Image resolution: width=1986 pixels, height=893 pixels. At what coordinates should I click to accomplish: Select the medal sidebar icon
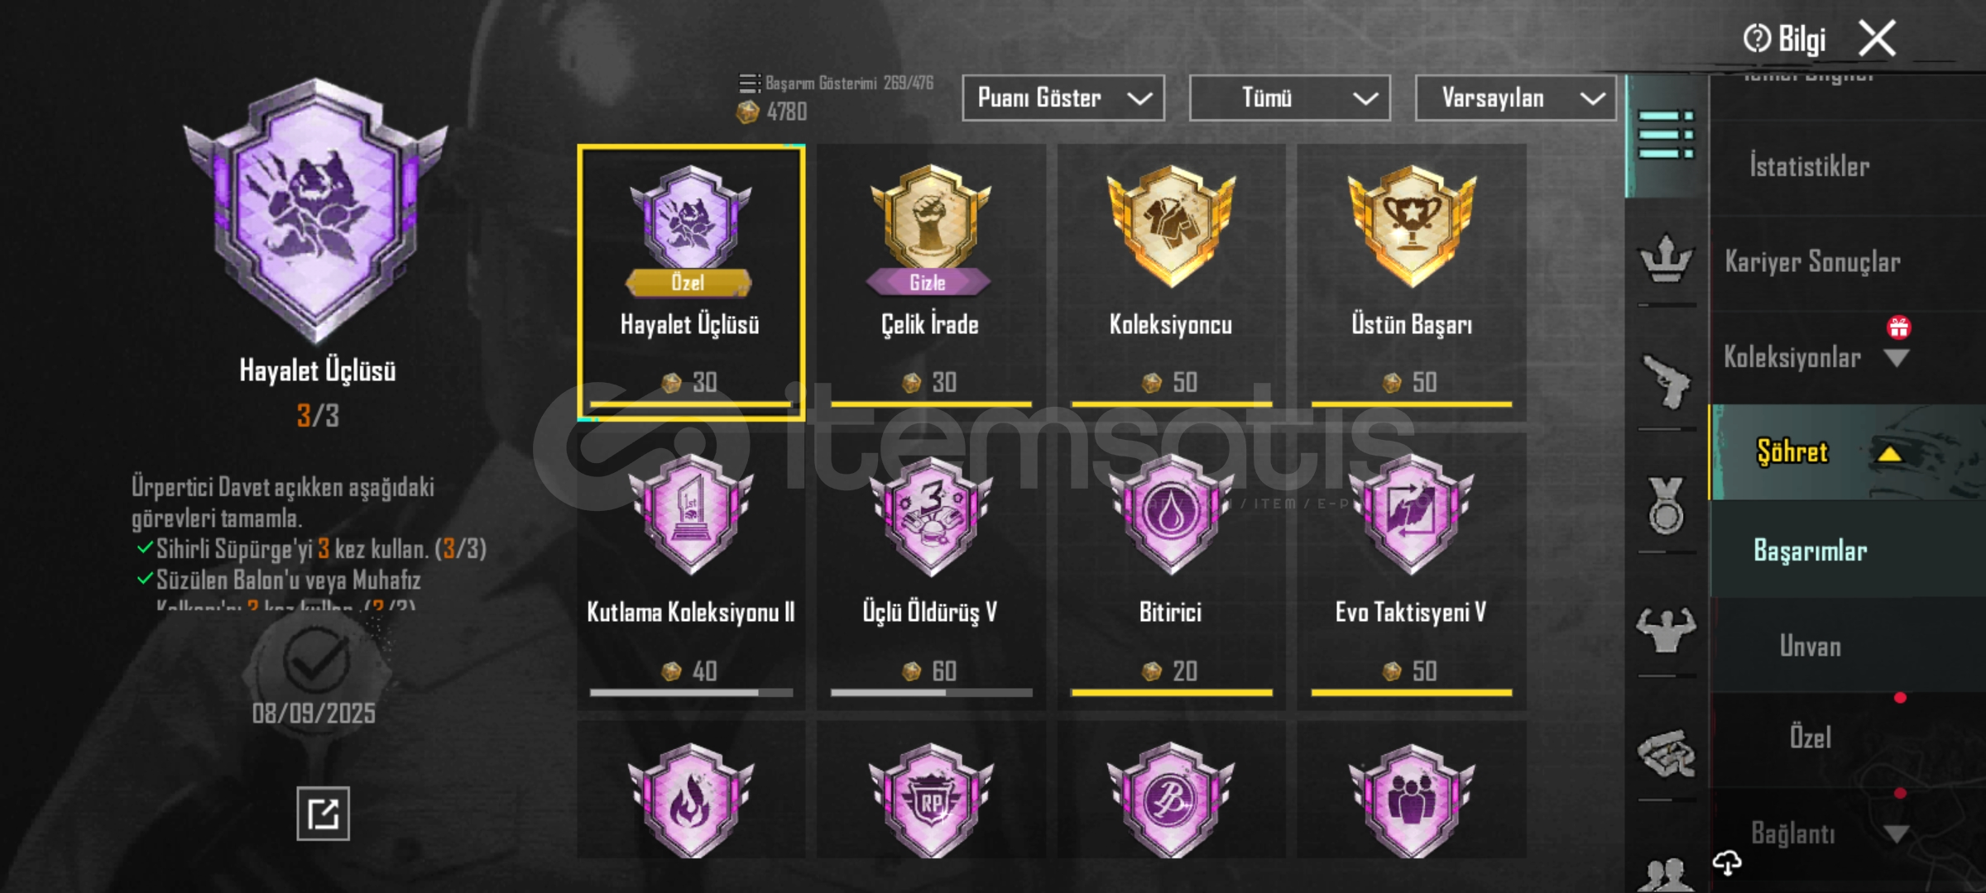[x=1666, y=505]
